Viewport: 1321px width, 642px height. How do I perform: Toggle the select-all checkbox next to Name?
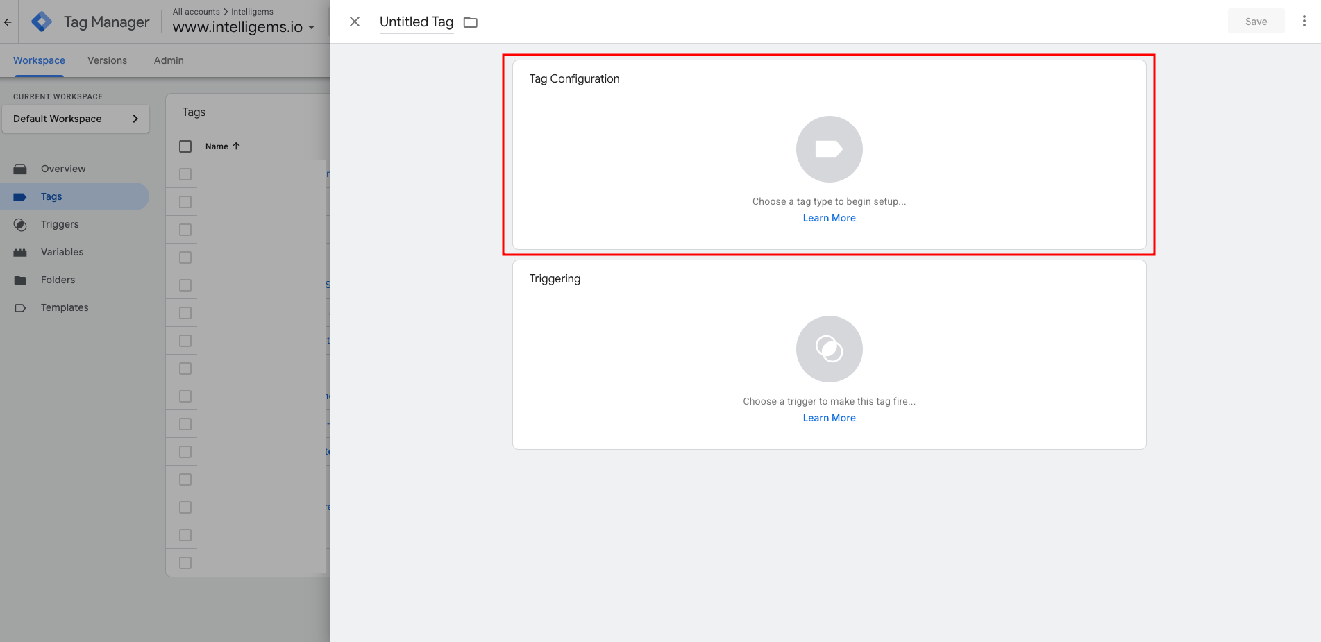185,146
